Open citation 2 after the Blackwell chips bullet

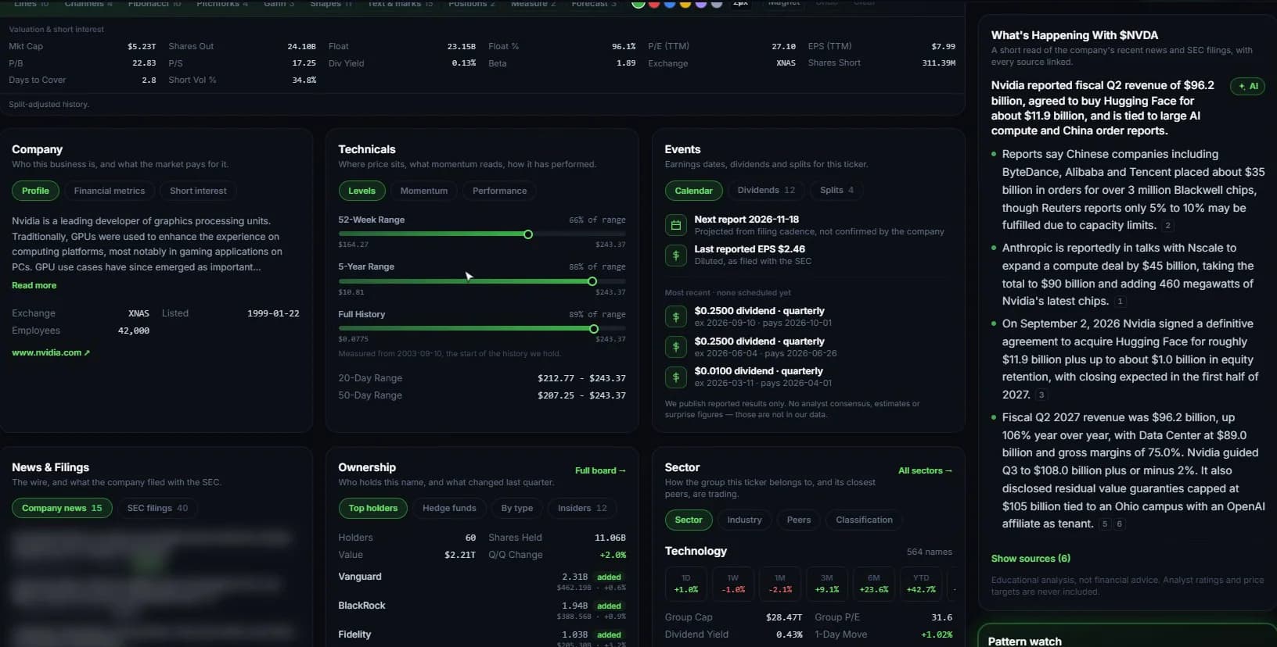point(1167,226)
